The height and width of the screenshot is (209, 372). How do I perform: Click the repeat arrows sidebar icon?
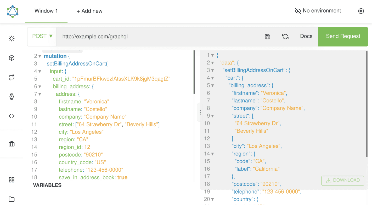click(x=12, y=77)
